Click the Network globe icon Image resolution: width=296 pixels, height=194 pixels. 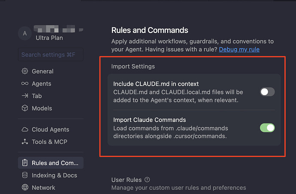[25, 188]
